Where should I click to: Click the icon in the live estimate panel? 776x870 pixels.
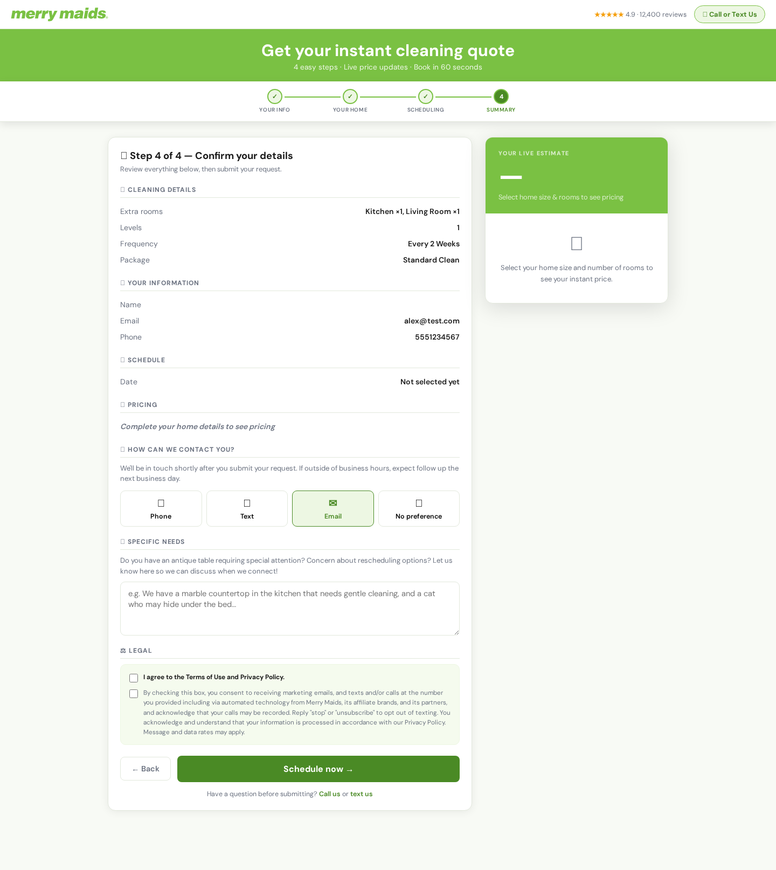click(577, 244)
